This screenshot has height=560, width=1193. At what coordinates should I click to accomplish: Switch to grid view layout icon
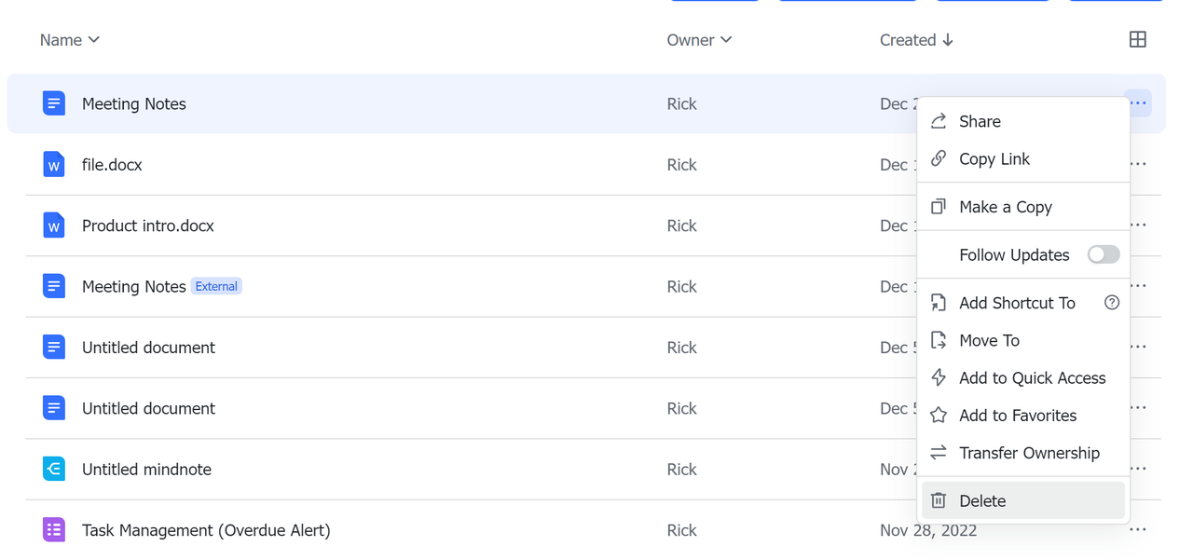[x=1137, y=39]
